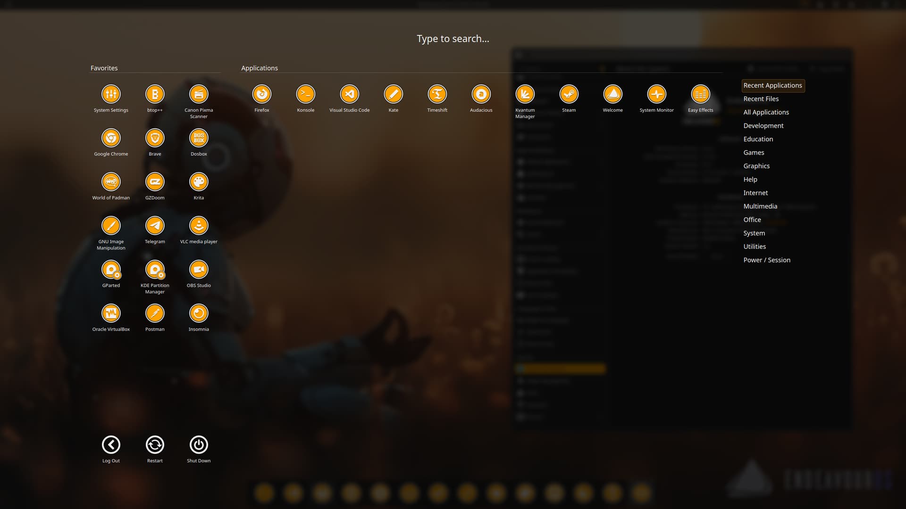The height and width of the screenshot is (509, 906).
Task: Select the All Applications category
Action: pyautogui.click(x=766, y=112)
